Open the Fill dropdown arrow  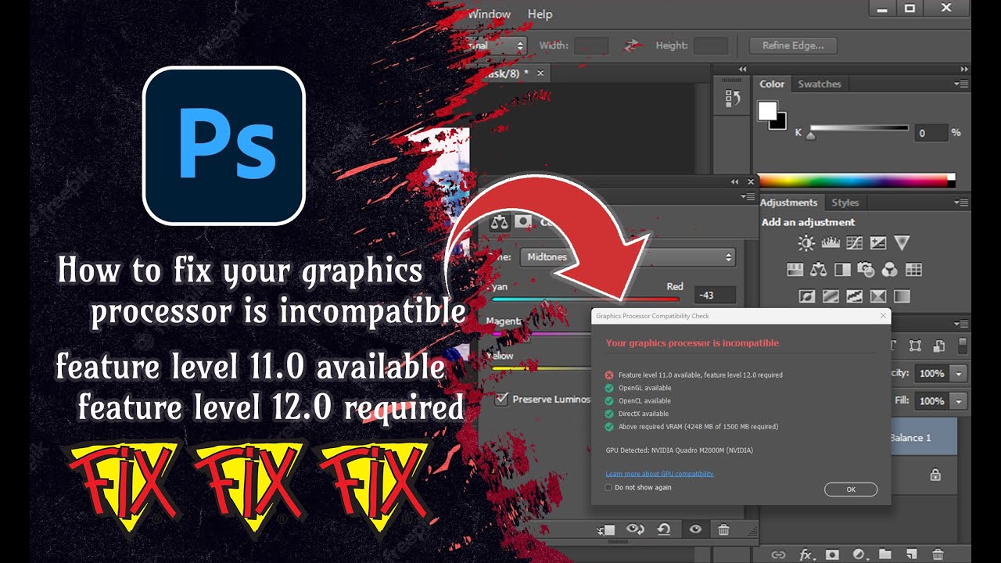coord(959,400)
